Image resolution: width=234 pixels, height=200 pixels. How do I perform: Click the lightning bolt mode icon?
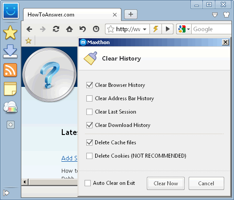156,29
